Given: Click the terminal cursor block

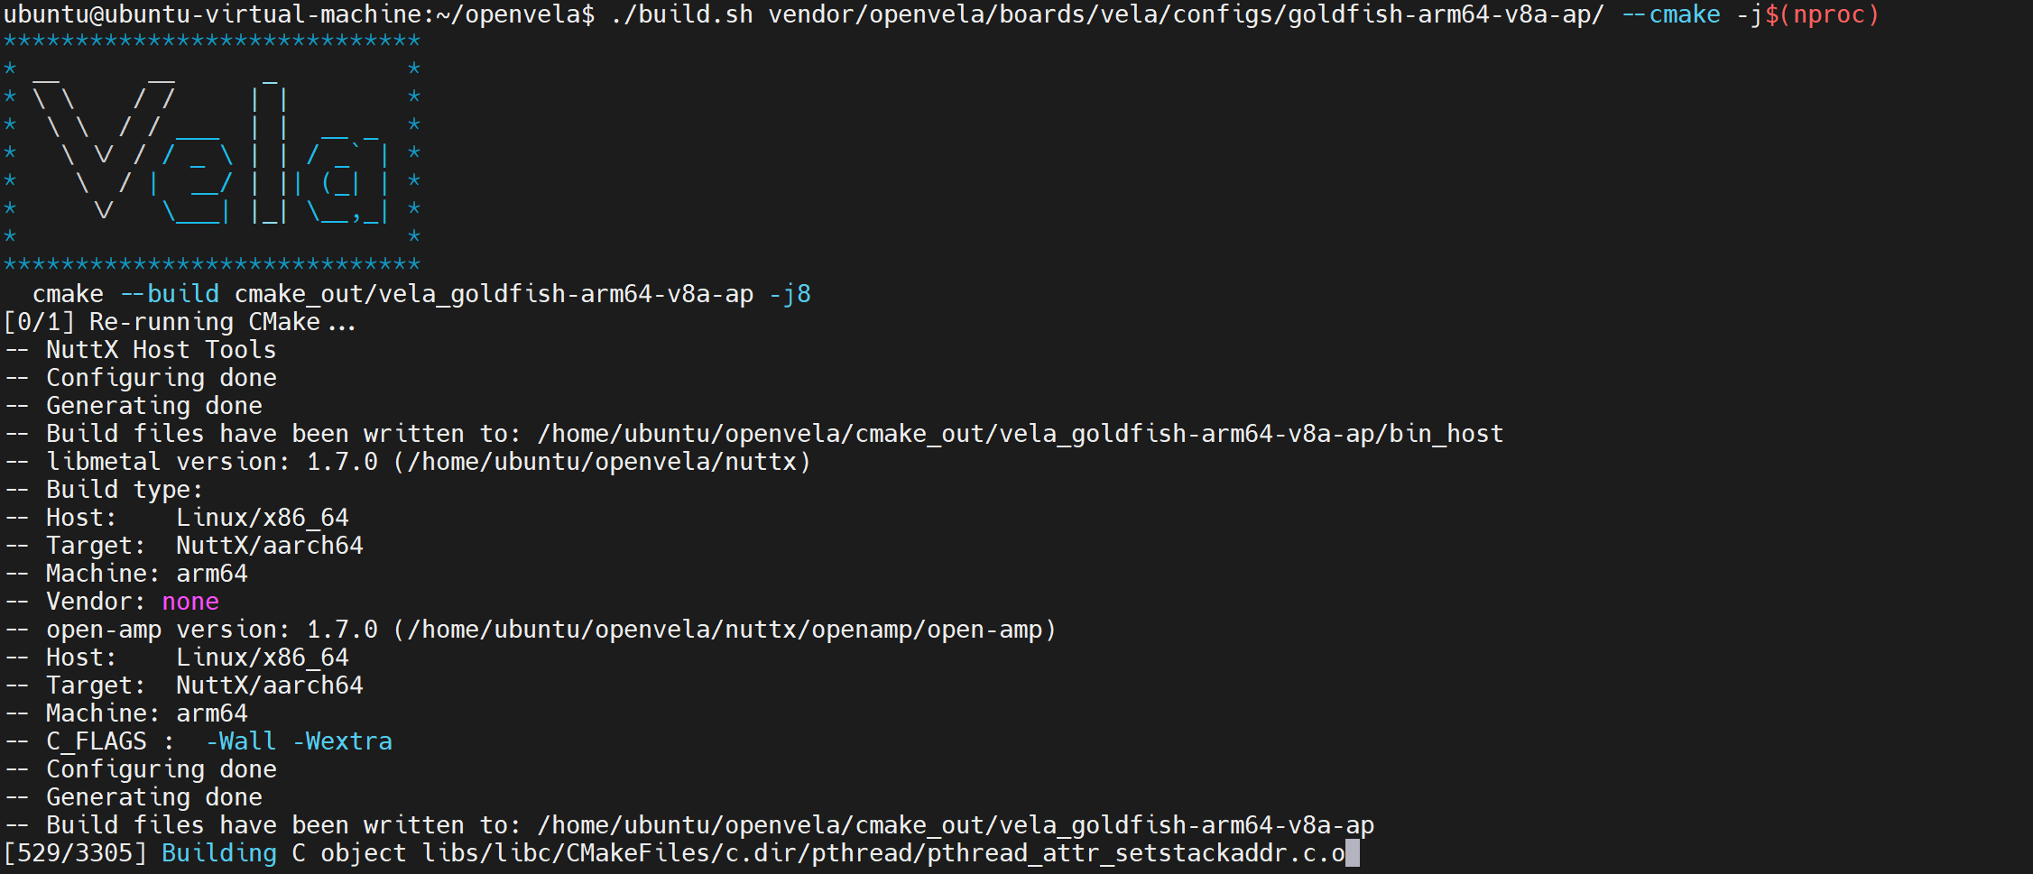Looking at the screenshot, I should point(1353,854).
